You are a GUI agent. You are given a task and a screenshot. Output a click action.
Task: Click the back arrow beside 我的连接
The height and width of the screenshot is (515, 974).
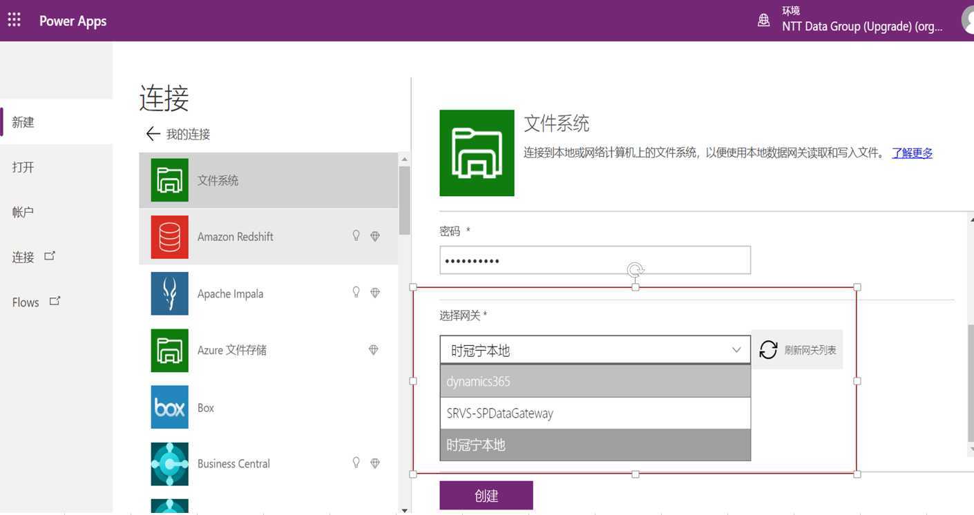click(x=153, y=134)
